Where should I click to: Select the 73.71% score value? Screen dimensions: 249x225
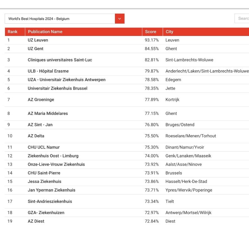(152, 190)
